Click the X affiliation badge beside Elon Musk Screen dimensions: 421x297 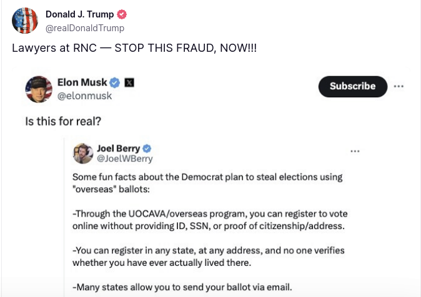pyautogui.click(x=129, y=82)
